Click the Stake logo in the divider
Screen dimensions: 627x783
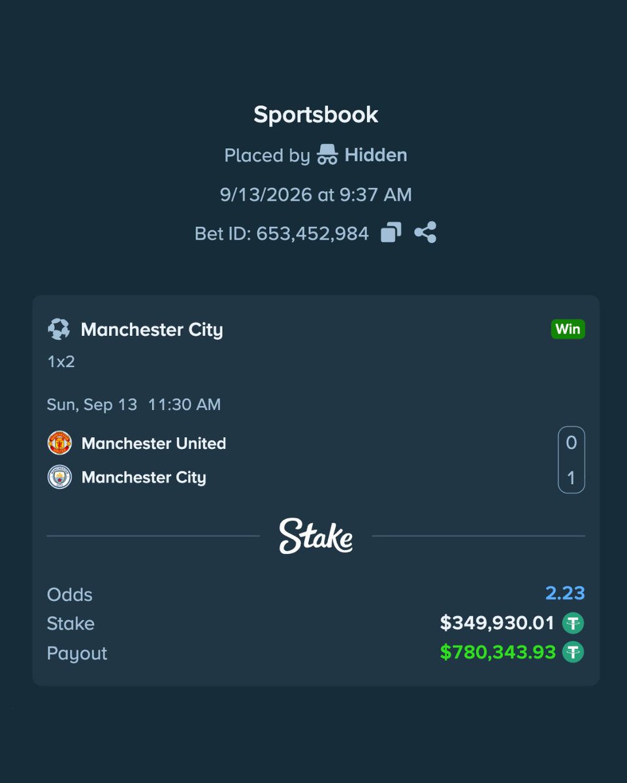pyautogui.click(x=316, y=536)
